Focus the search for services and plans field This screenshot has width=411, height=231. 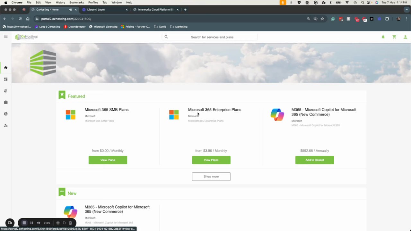209,37
